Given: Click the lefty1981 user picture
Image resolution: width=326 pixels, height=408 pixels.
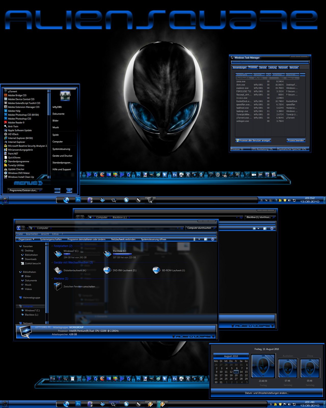Looking at the screenshot, I should (x=65, y=96).
